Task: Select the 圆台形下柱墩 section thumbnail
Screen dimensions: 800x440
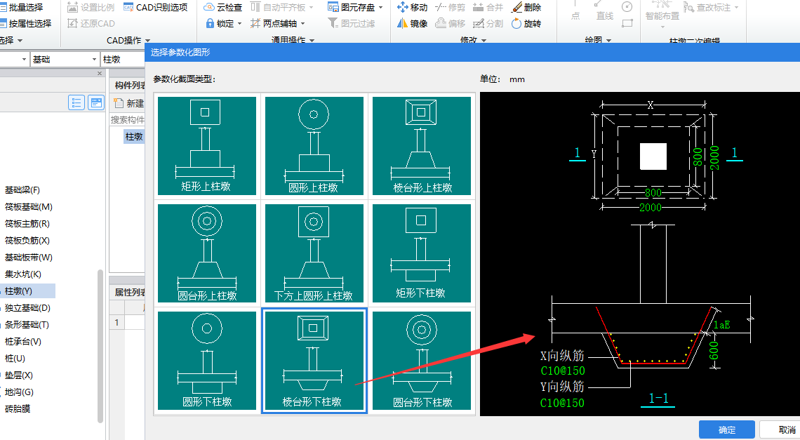Action: pos(422,361)
